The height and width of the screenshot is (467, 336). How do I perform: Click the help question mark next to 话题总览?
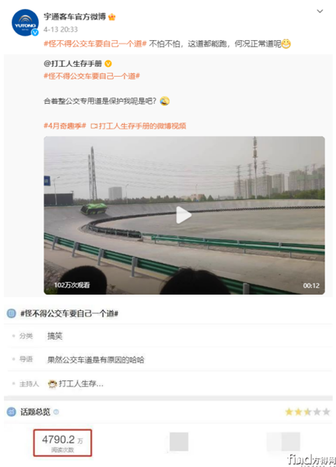coord(56,412)
